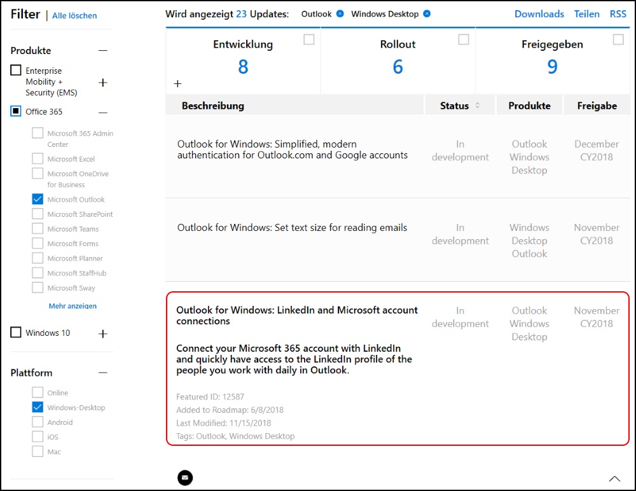Check the Online platform checkbox
The width and height of the screenshot is (636, 491).
coord(38,392)
